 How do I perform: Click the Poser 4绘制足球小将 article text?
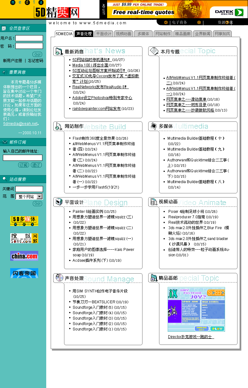click(186, 212)
